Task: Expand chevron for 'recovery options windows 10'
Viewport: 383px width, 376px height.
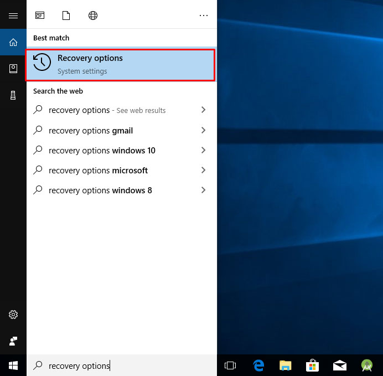Action: click(203, 150)
